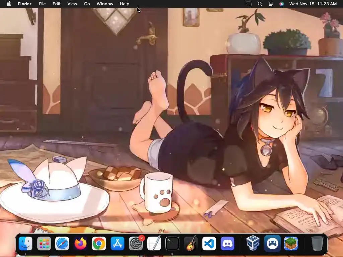343x257 pixels.
Task: Open the Go menu
Action: [87, 4]
